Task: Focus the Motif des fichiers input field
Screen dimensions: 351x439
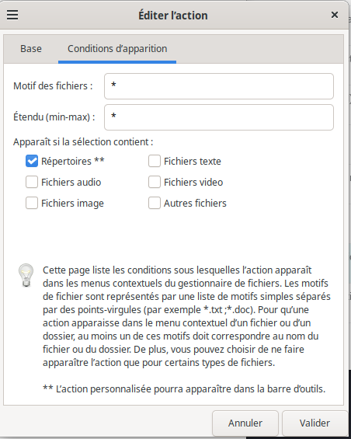Action: 219,86
